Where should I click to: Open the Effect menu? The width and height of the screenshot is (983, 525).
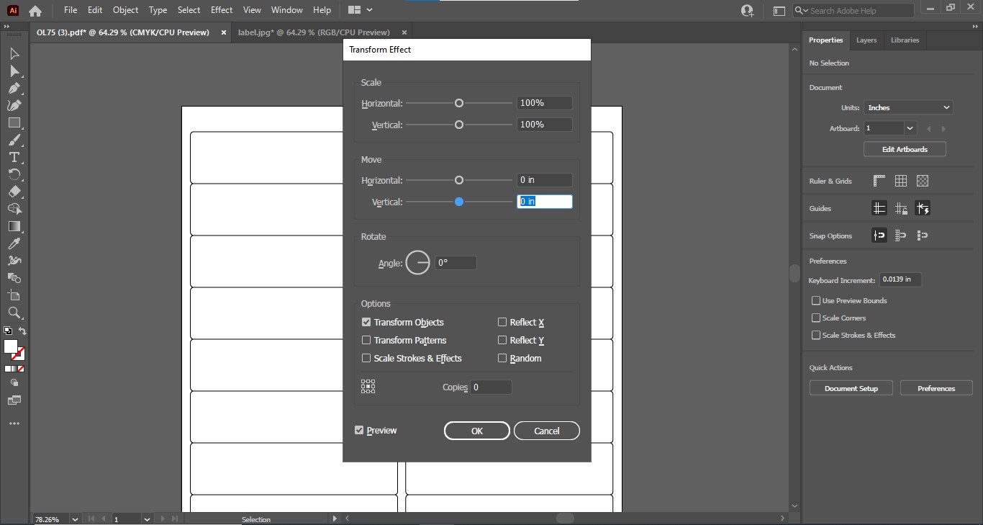tap(222, 10)
